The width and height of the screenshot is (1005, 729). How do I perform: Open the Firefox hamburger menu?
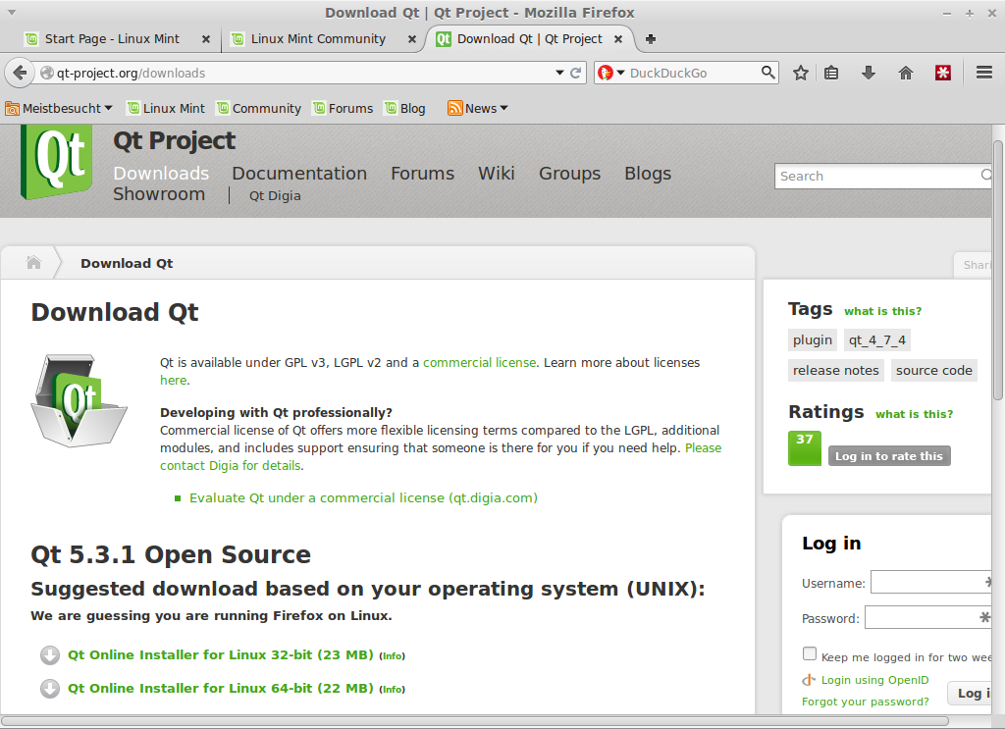pos(984,73)
